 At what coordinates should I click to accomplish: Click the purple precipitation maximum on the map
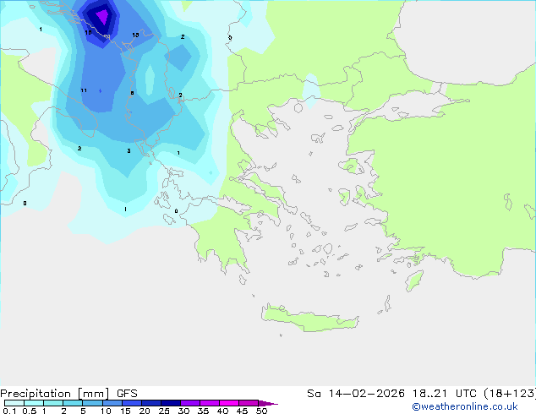coord(102,16)
